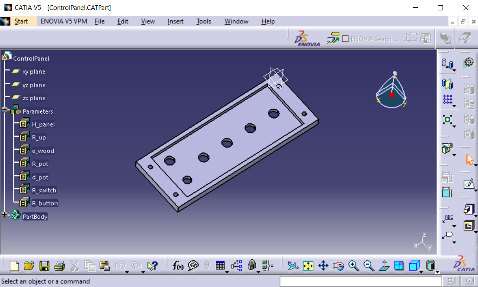Click the Normal View icon
478x287 pixels.
pyautogui.click(x=384, y=266)
